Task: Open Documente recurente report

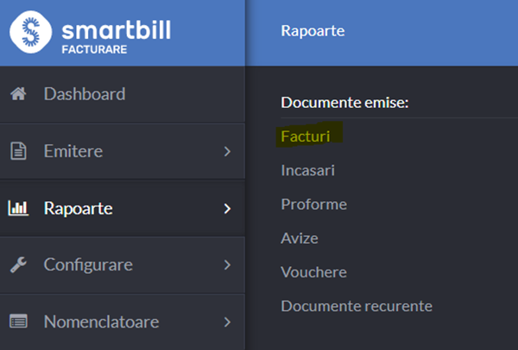Action: pos(357,306)
